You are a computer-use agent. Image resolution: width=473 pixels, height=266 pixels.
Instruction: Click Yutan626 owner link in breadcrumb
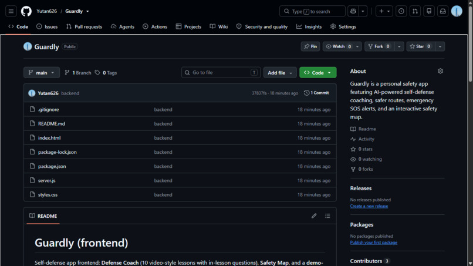coord(47,11)
